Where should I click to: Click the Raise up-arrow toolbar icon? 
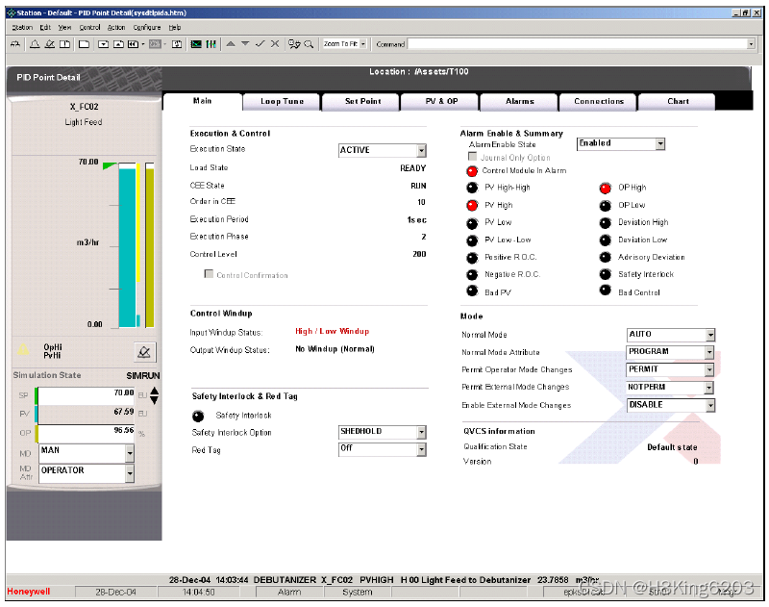pos(231,43)
